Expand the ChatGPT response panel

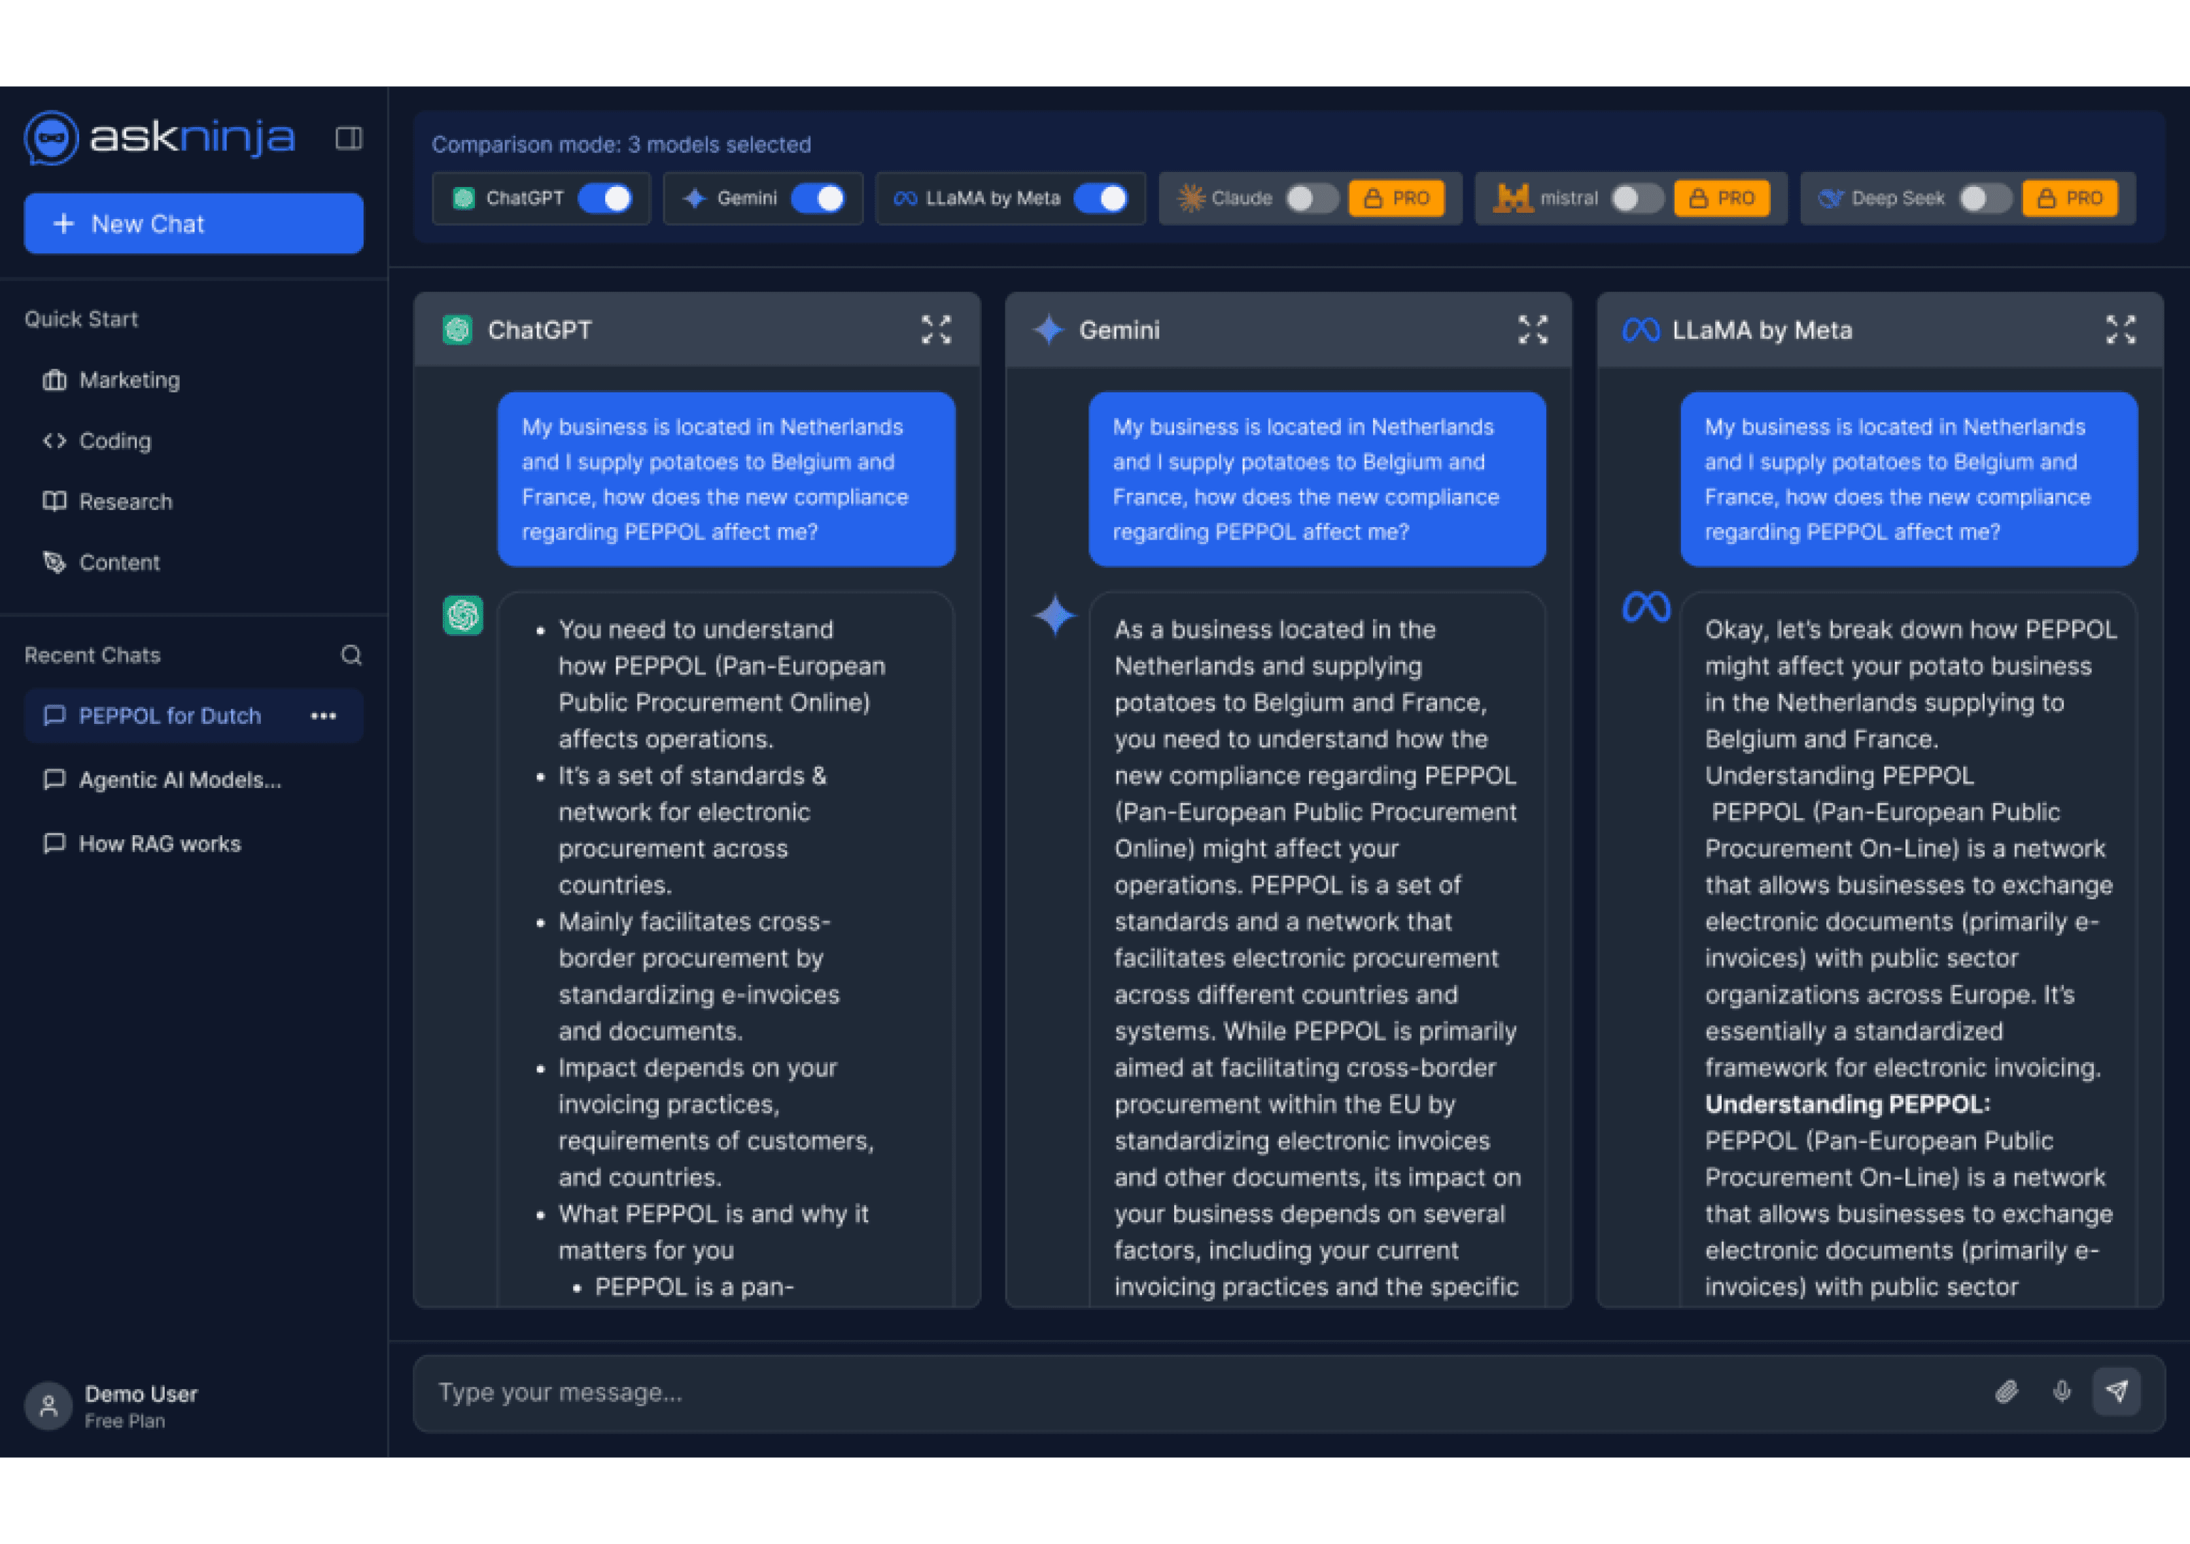(935, 330)
